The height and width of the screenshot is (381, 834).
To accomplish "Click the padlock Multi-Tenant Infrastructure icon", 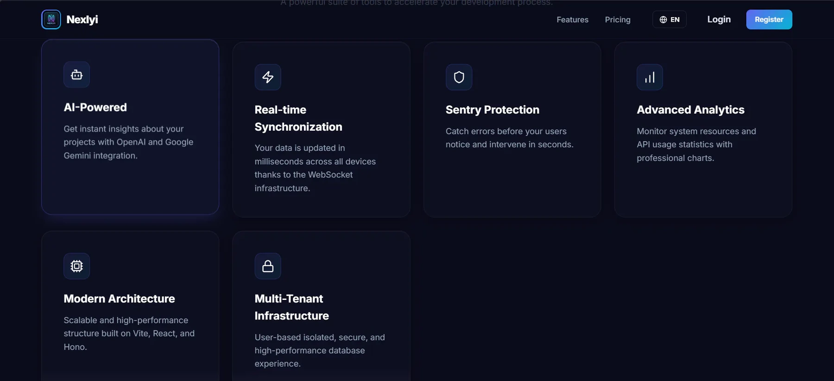I will (x=268, y=266).
